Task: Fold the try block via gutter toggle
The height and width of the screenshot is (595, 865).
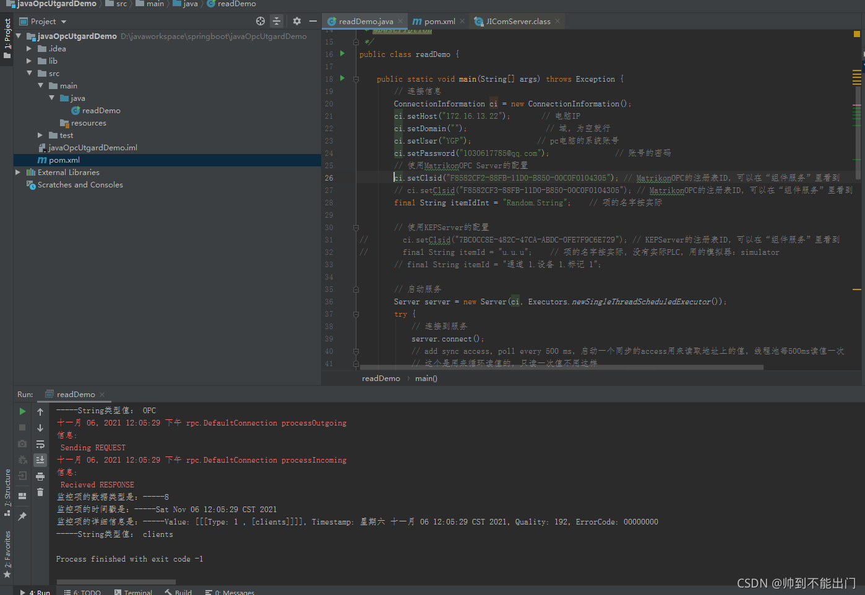Action: [x=356, y=314]
